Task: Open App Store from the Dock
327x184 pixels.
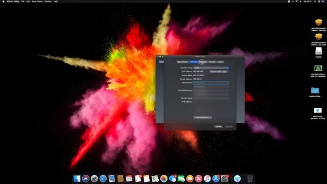Action: pos(216,178)
